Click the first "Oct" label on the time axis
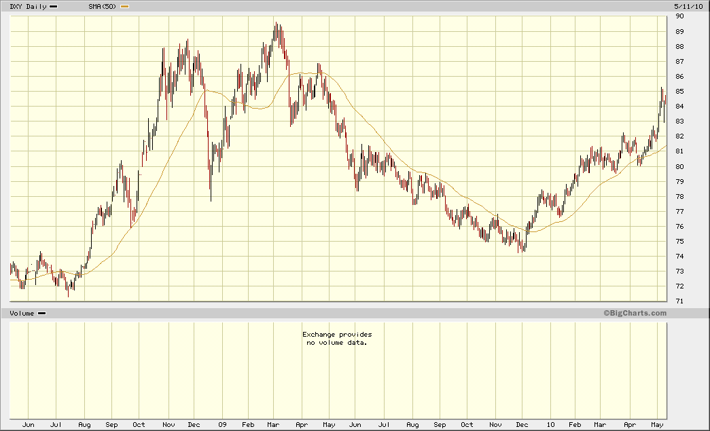 coord(139,425)
